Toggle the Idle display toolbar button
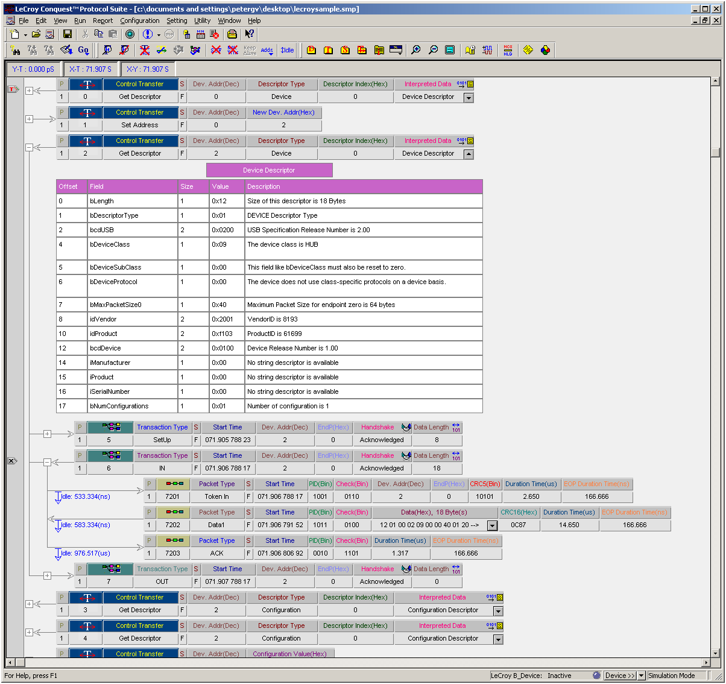 [287, 50]
